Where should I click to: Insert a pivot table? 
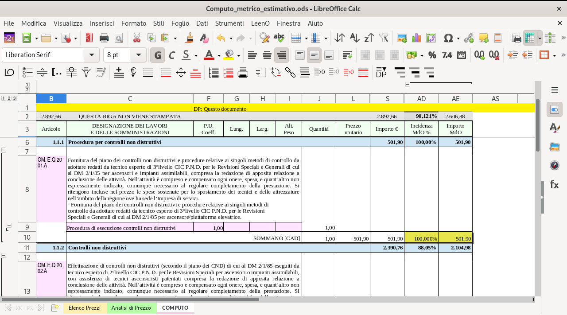431,39
